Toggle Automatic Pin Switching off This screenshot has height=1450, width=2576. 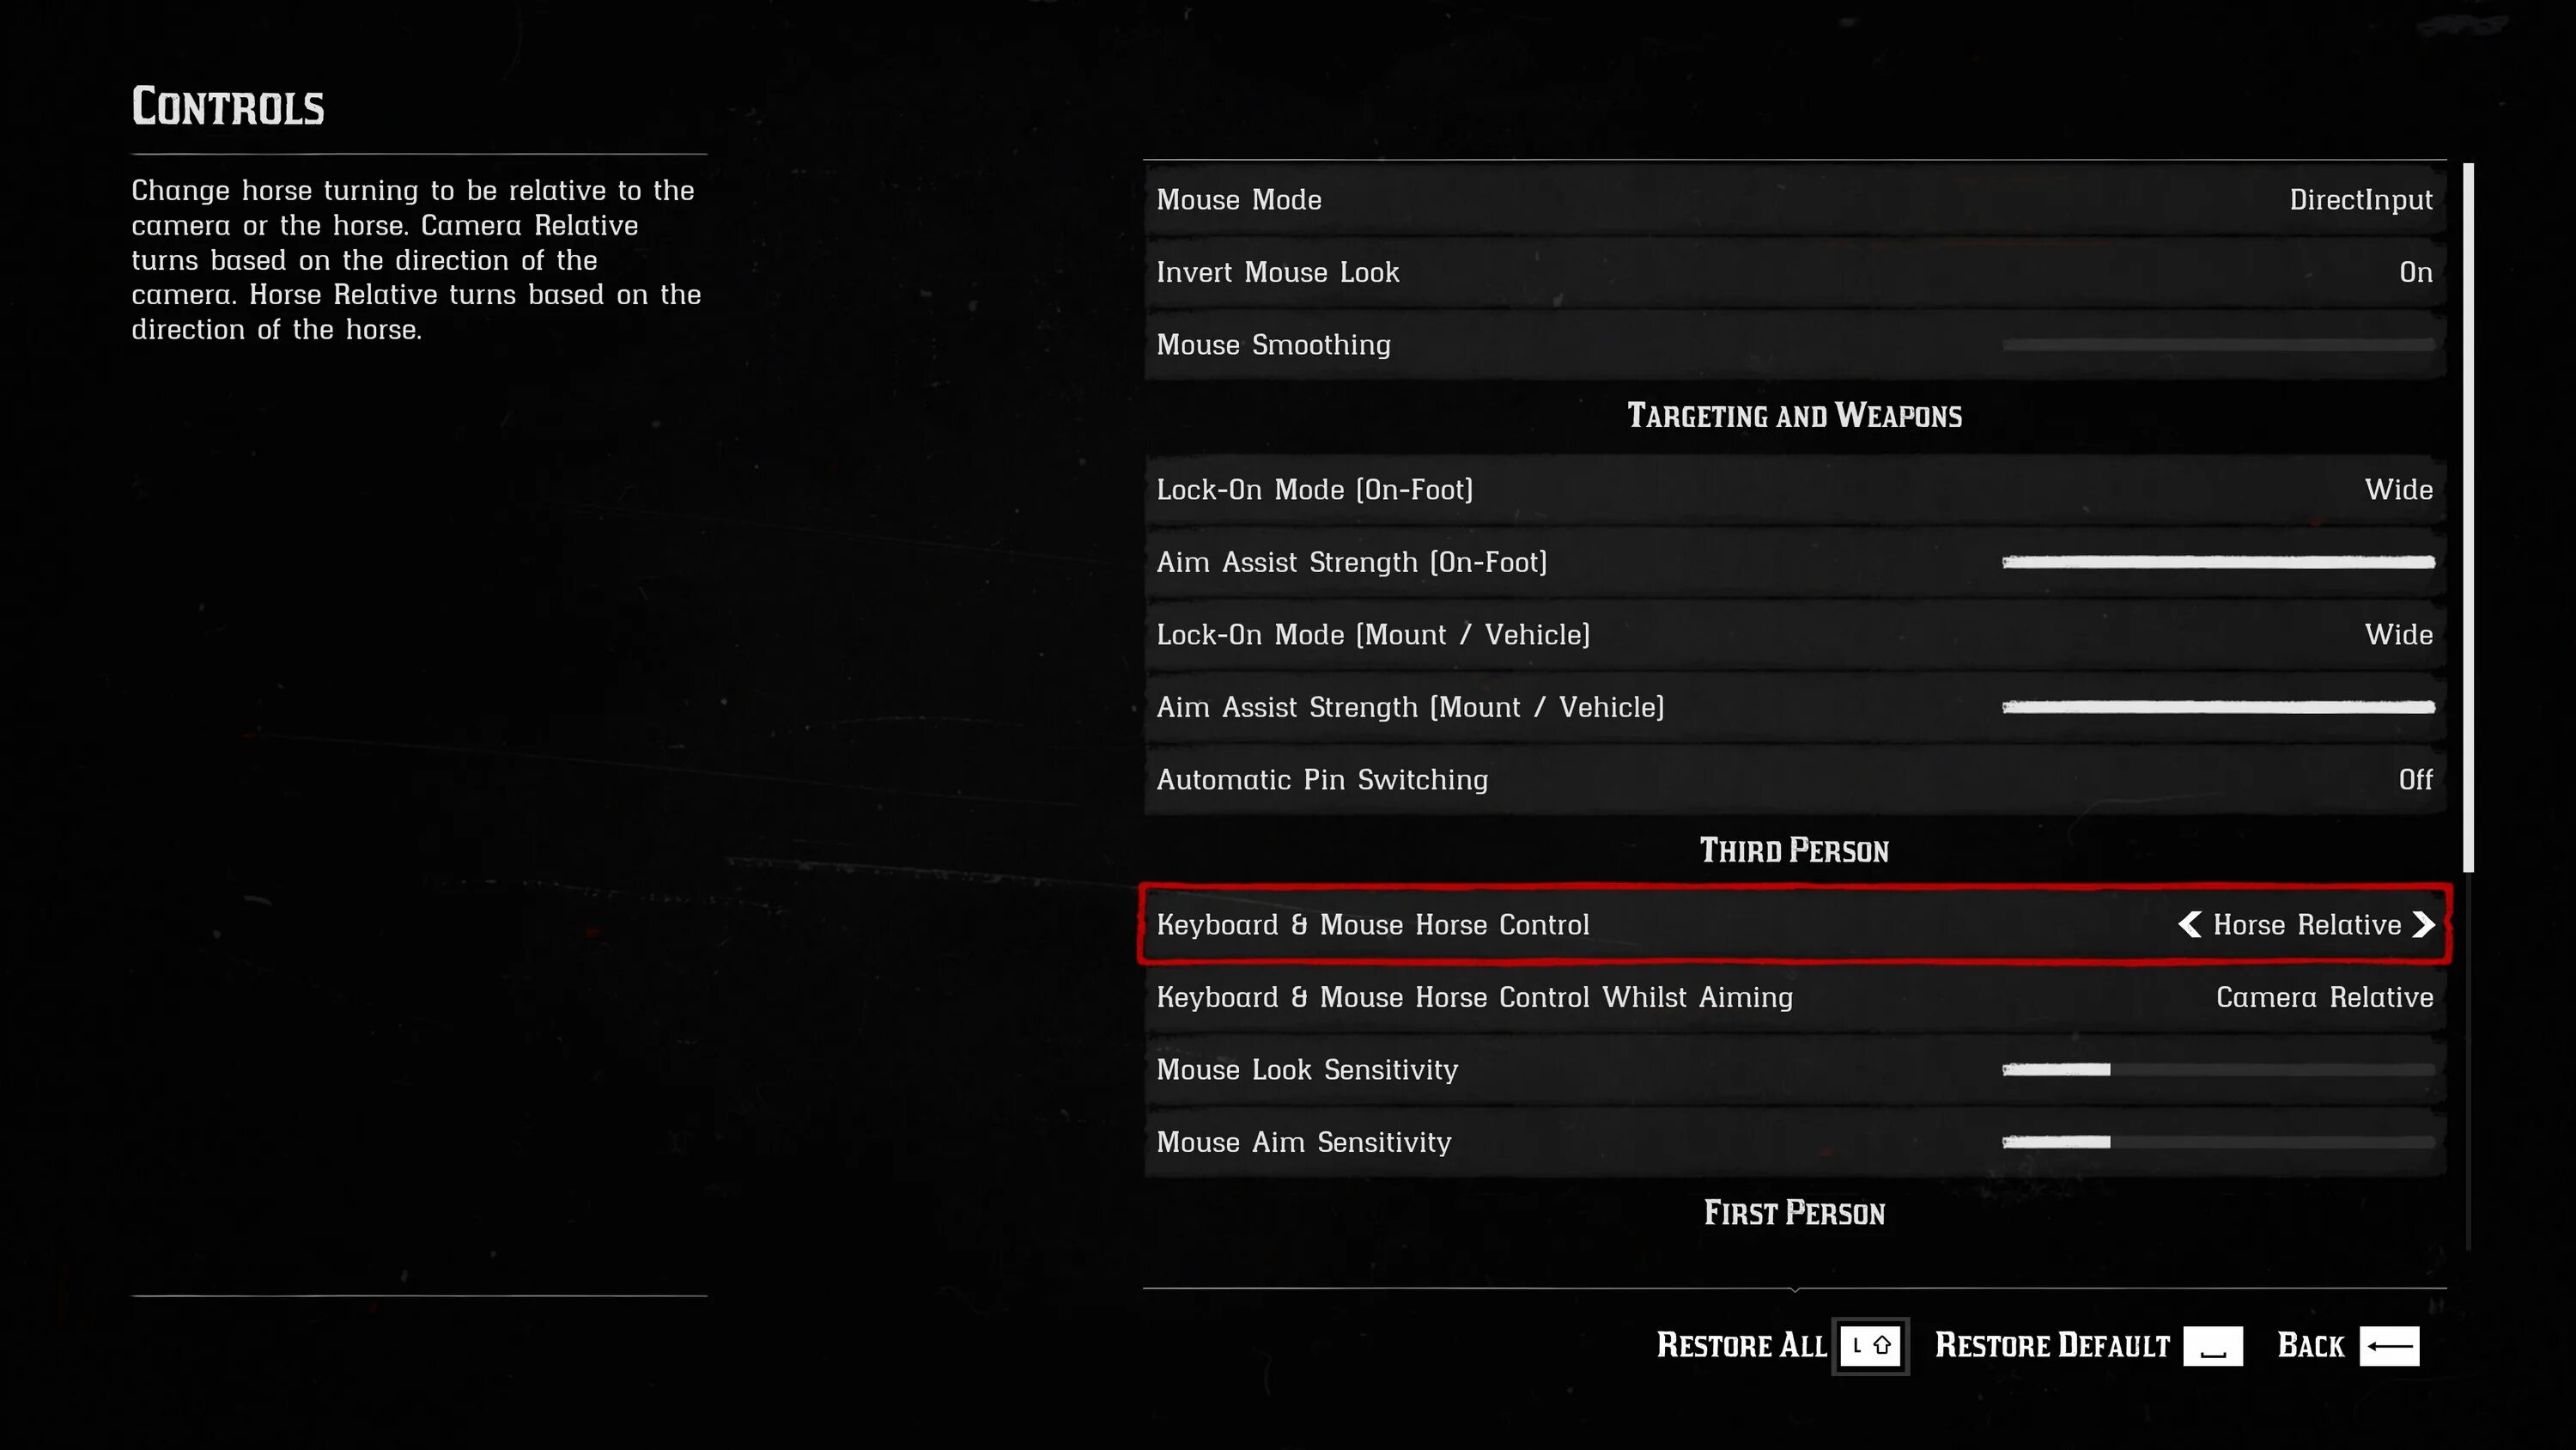point(1790,779)
